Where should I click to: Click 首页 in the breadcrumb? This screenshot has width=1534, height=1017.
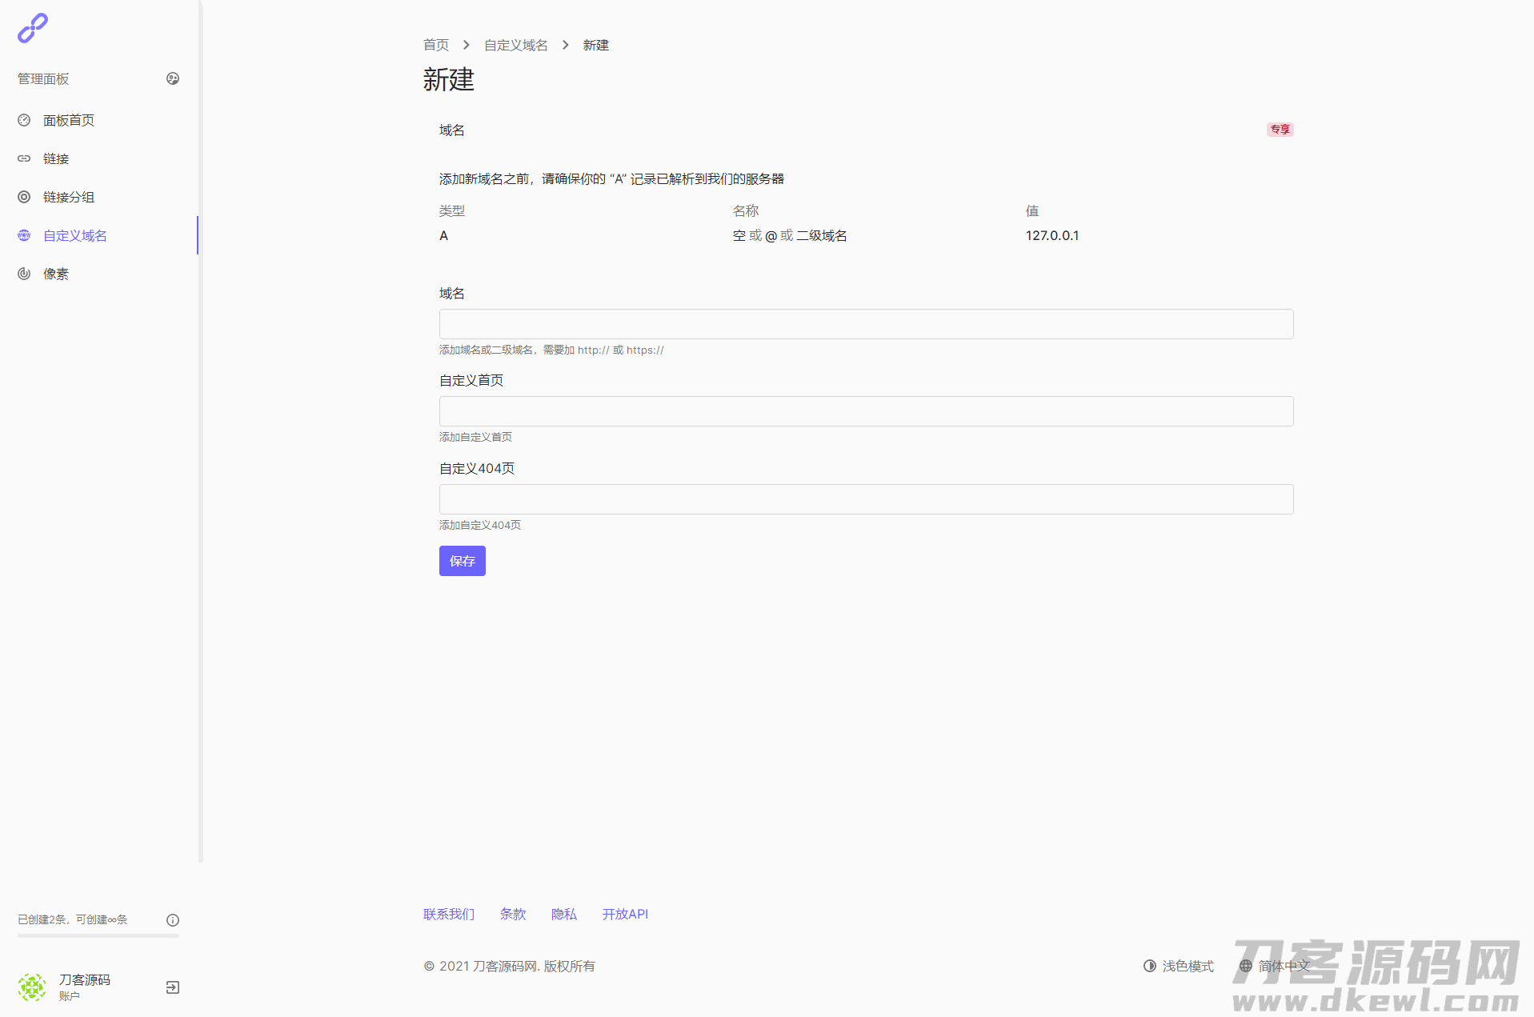(x=436, y=45)
